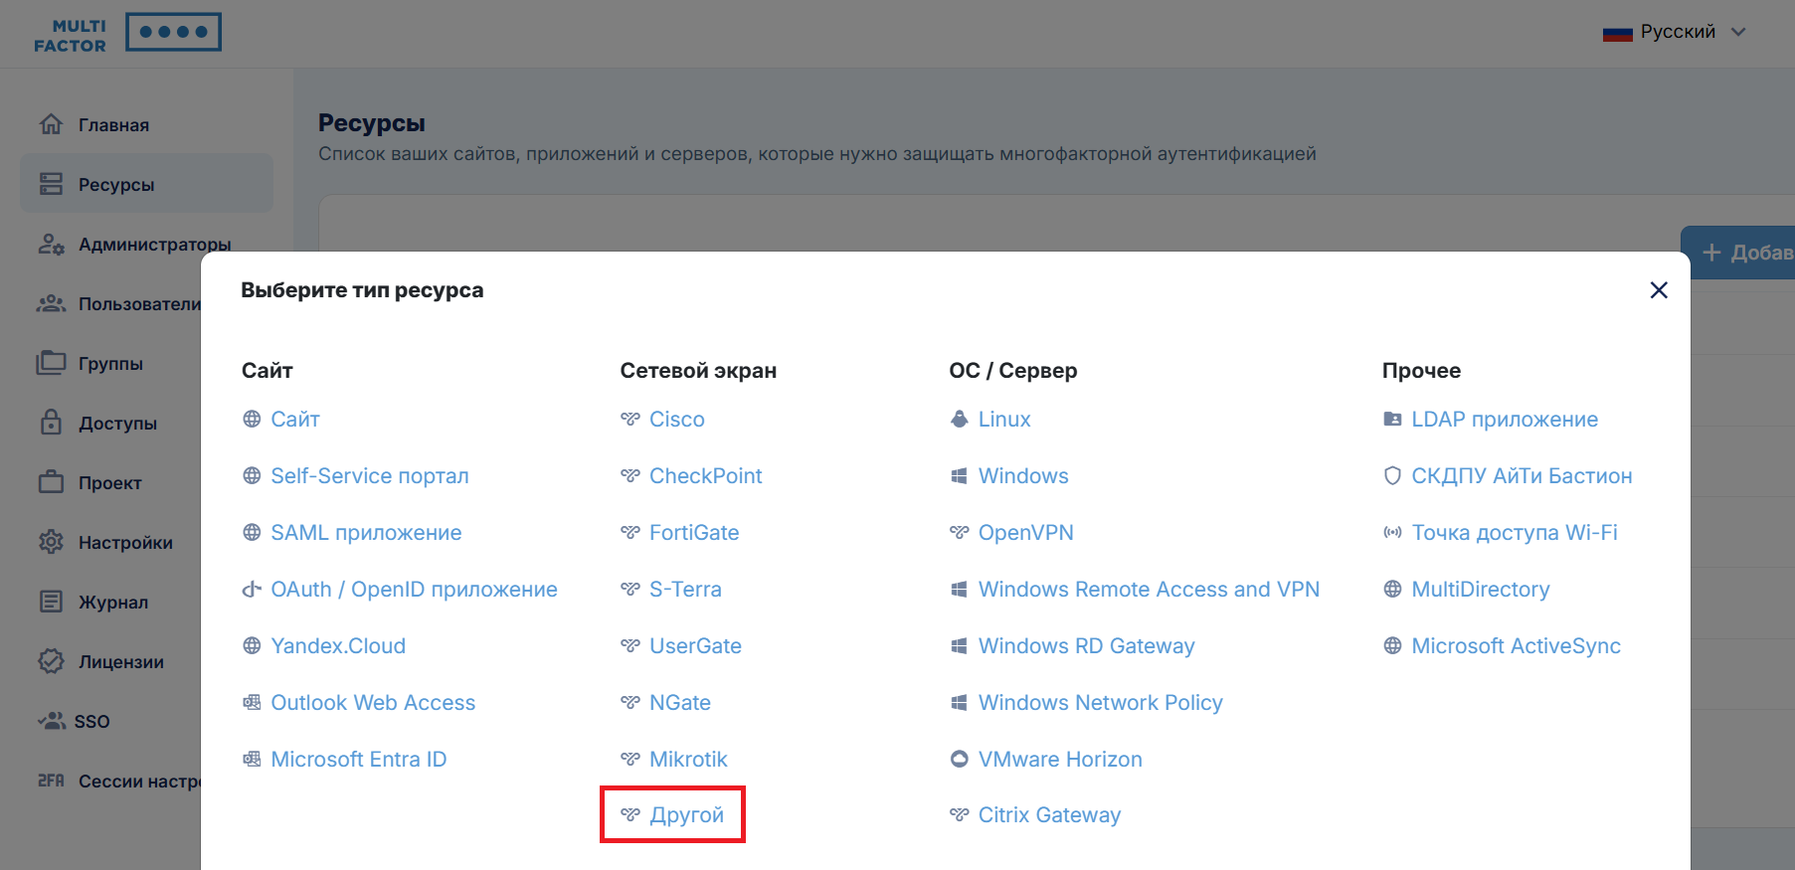The image size is (1795, 870).
Task: Click the Russian flag icon
Action: coord(1617,33)
